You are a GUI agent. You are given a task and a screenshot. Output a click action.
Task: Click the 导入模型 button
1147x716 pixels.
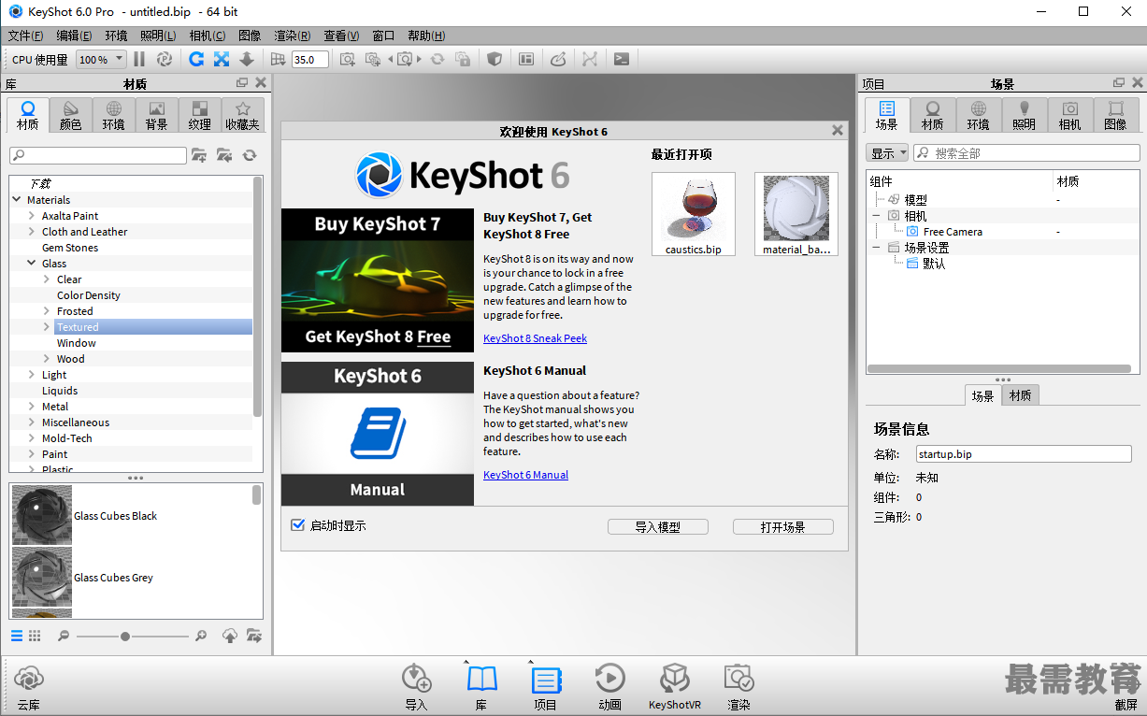[657, 527]
